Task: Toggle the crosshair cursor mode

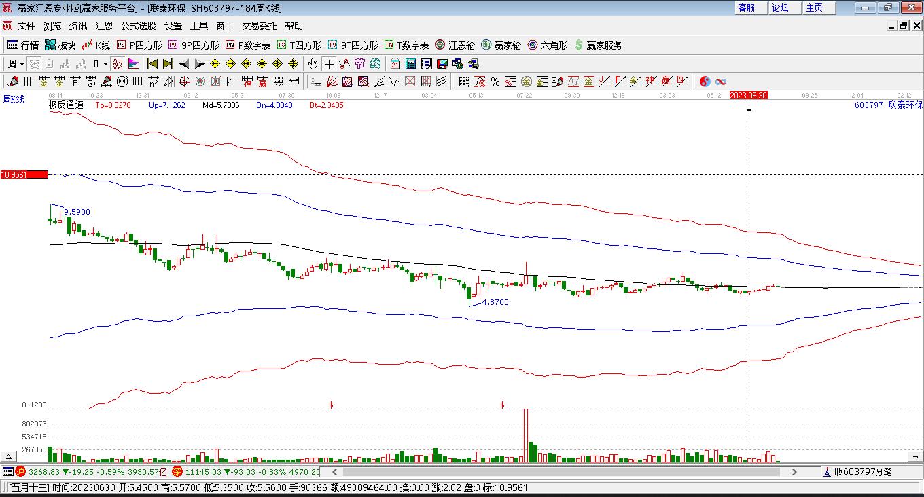Action: click(x=329, y=64)
